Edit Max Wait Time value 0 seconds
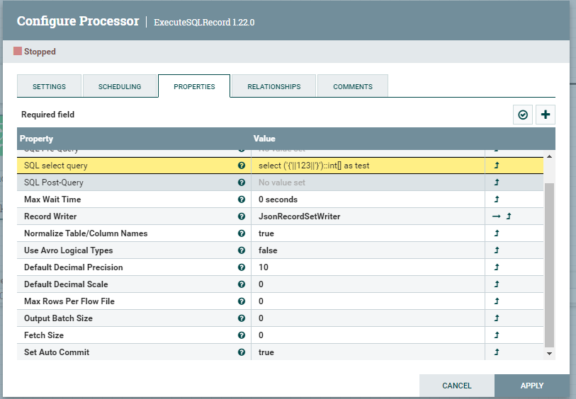 (x=368, y=199)
